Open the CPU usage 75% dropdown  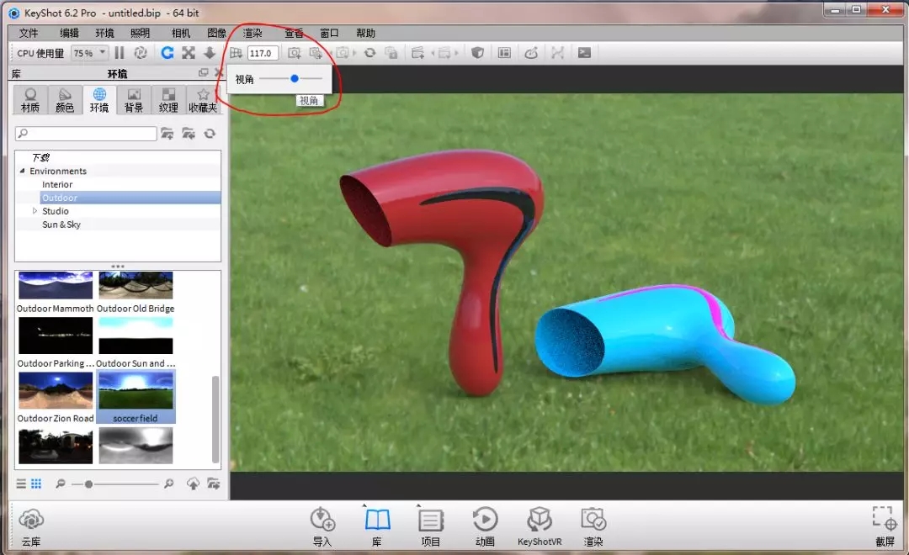[x=89, y=53]
